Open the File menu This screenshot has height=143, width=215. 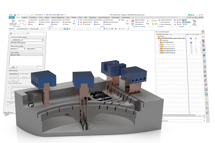click(x=12, y=17)
